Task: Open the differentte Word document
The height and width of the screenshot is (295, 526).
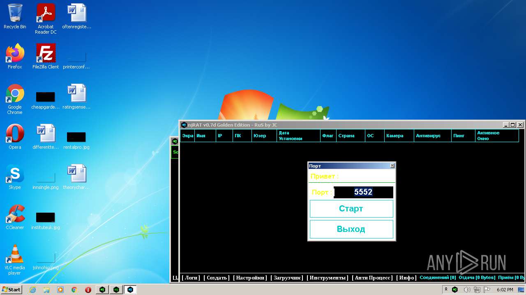Action: (x=46, y=137)
